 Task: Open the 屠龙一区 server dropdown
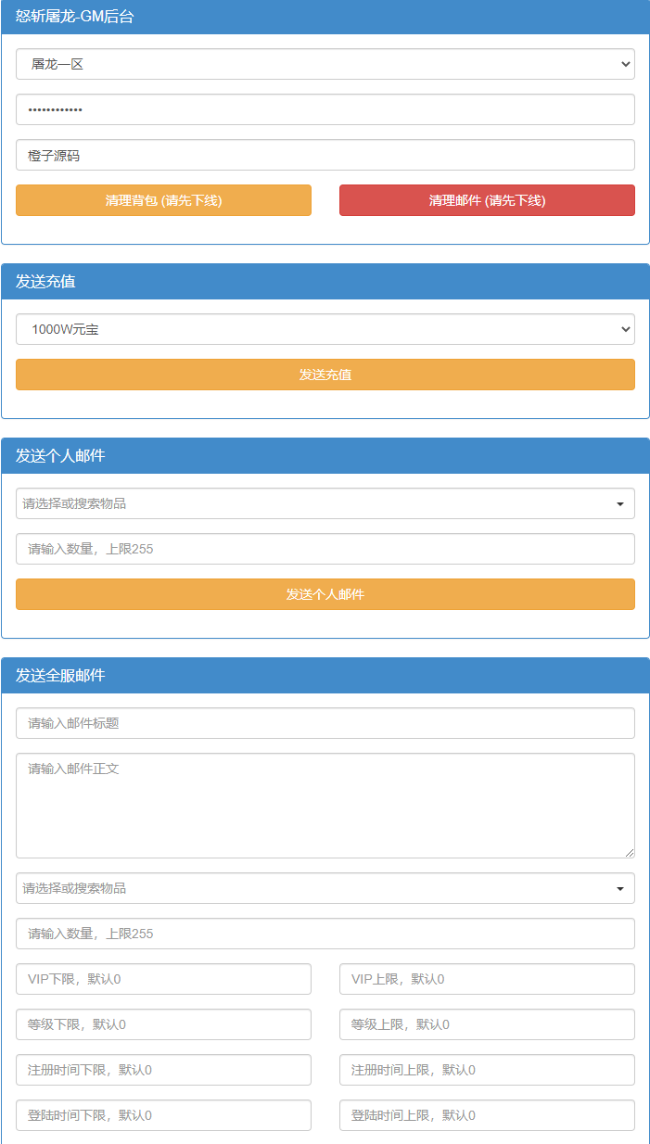(325, 64)
